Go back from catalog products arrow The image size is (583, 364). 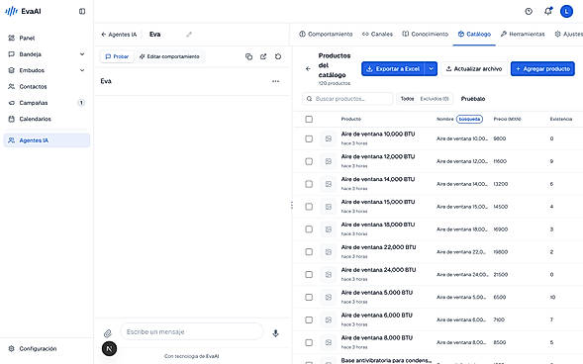[x=308, y=68]
